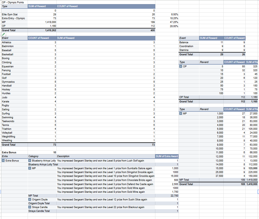This screenshot has height=219, width=259.
Task: Click the 'SUM of Extra Award' header
Action: pyautogui.click(x=167, y=156)
